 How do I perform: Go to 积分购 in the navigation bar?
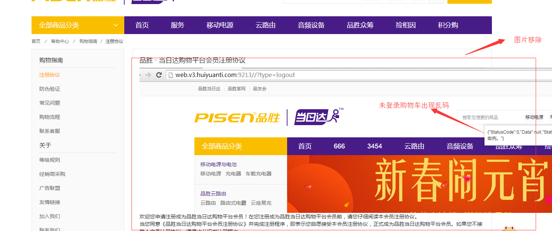coord(448,25)
